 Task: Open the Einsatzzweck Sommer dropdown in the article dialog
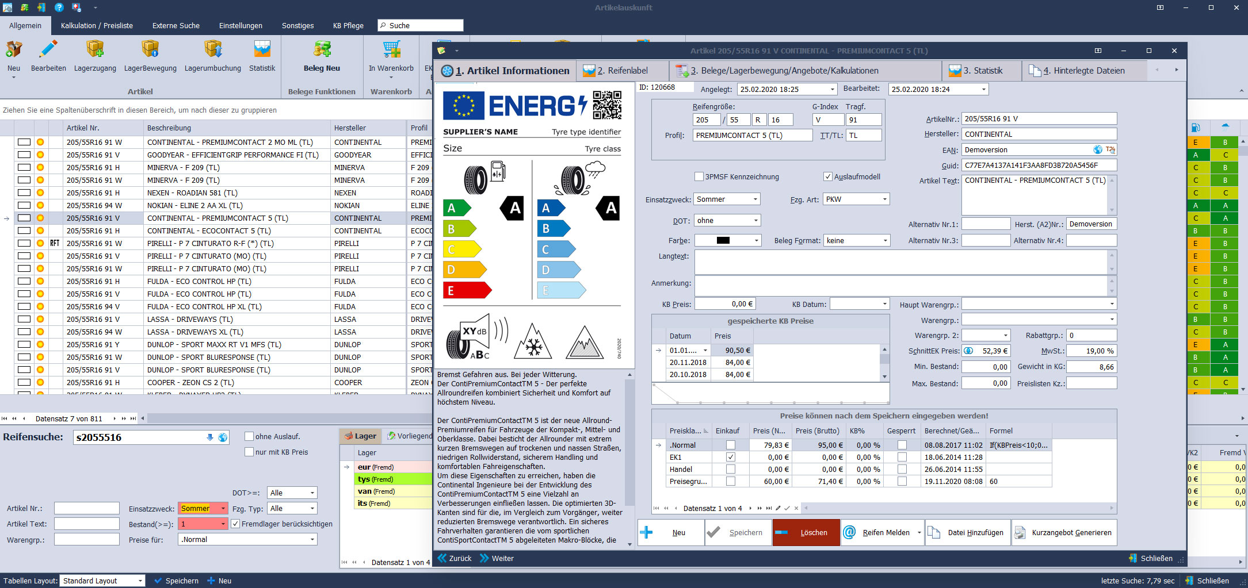[755, 199]
